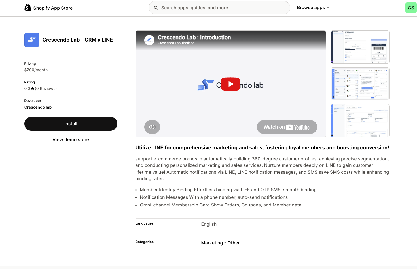Click the Notification Messages bullet text
417x269 pixels.
tap(214, 197)
